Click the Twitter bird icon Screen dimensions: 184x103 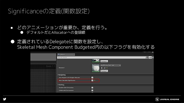4,99
